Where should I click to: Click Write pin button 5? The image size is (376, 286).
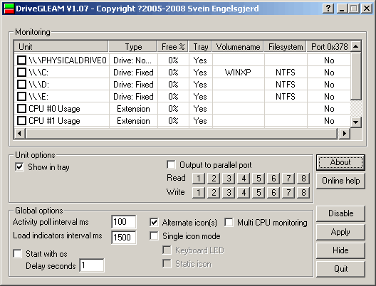coord(258,193)
